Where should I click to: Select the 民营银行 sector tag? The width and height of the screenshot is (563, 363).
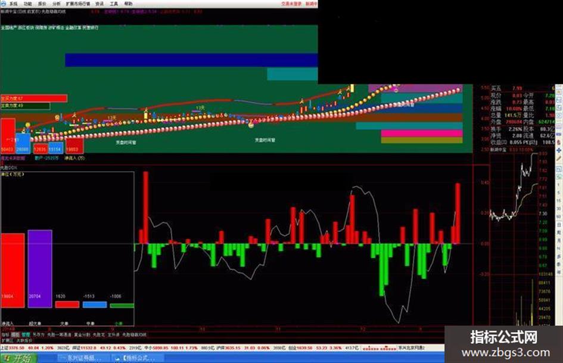[x=91, y=27]
